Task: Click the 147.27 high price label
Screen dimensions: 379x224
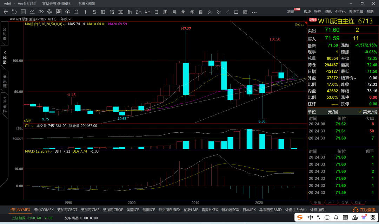Action: click(186, 29)
